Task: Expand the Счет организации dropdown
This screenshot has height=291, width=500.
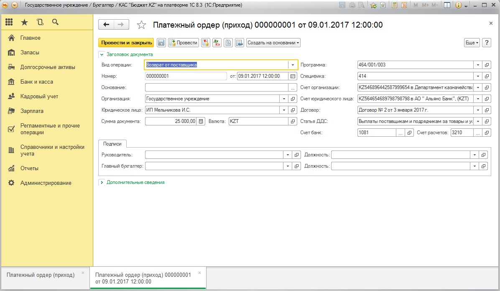Action: tap(478, 87)
